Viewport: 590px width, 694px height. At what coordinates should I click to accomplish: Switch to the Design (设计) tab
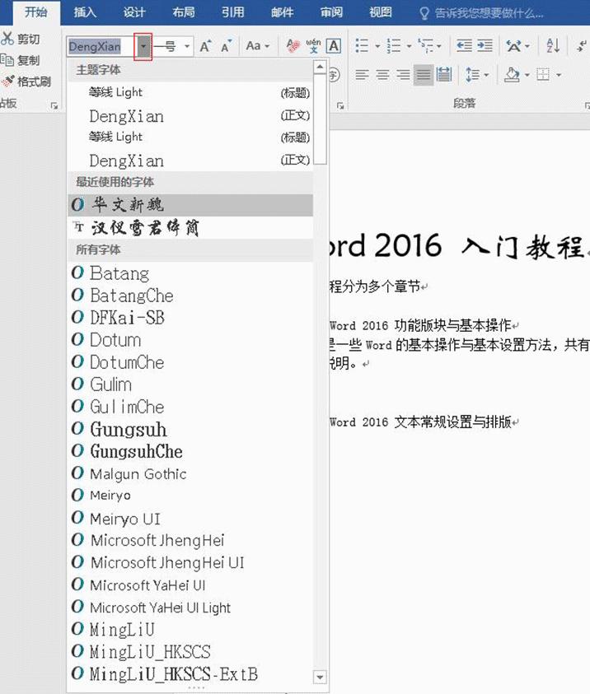click(134, 12)
